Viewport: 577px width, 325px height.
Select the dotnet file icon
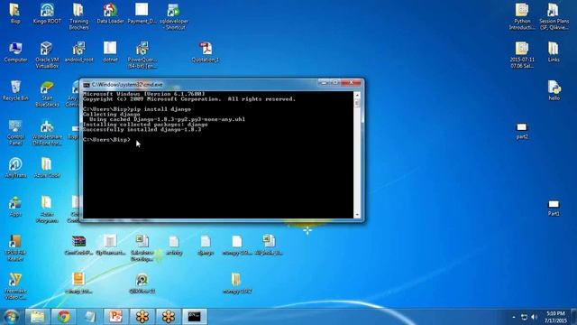click(x=110, y=52)
